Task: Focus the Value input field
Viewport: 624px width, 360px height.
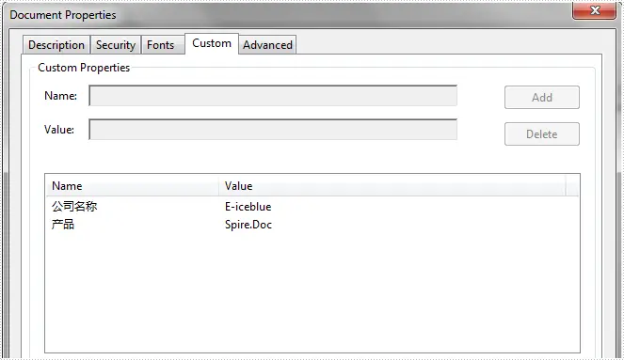Action: [273, 130]
